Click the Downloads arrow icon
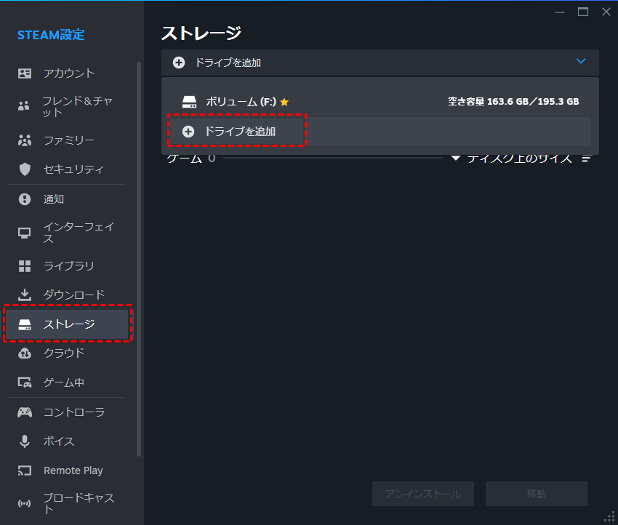The image size is (618, 525). point(25,294)
